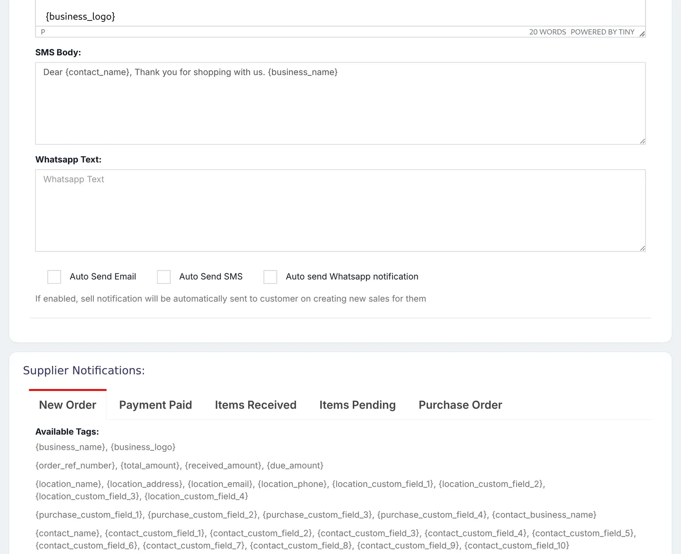
Task: Click the {location_name} tag text
Action: (x=69, y=484)
